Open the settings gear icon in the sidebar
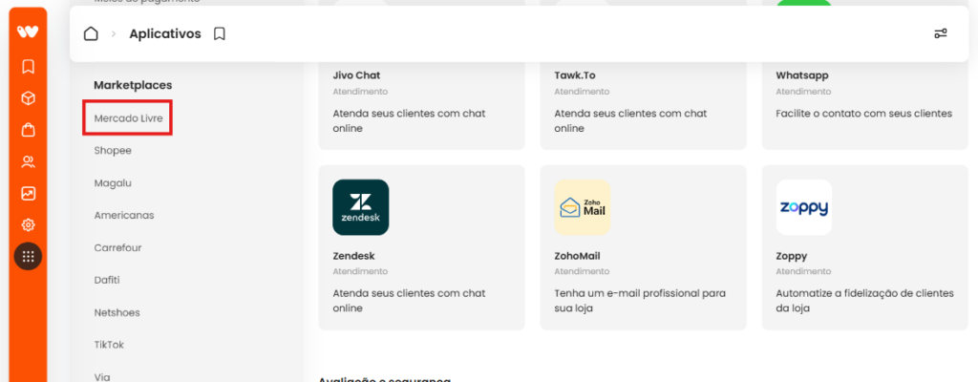Image resolution: width=978 pixels, height=382 pixels. pos(28,224)
